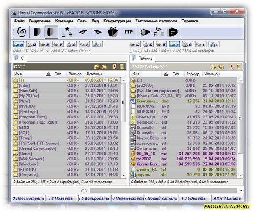The height and width of the screenshot is (212, 254).
Task: Open the Конфигурация menu
Action: (117, 21)
